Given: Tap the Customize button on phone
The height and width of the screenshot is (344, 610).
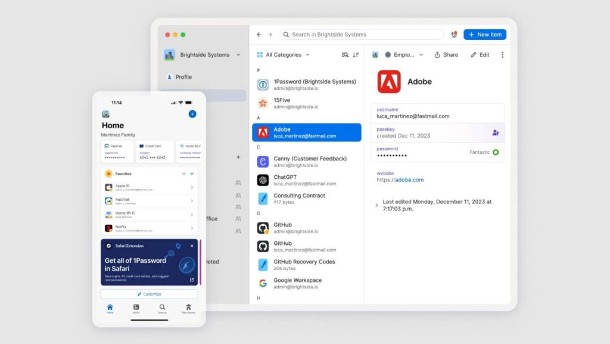Looking at the screenshot, I should click(x=150, y=294).
